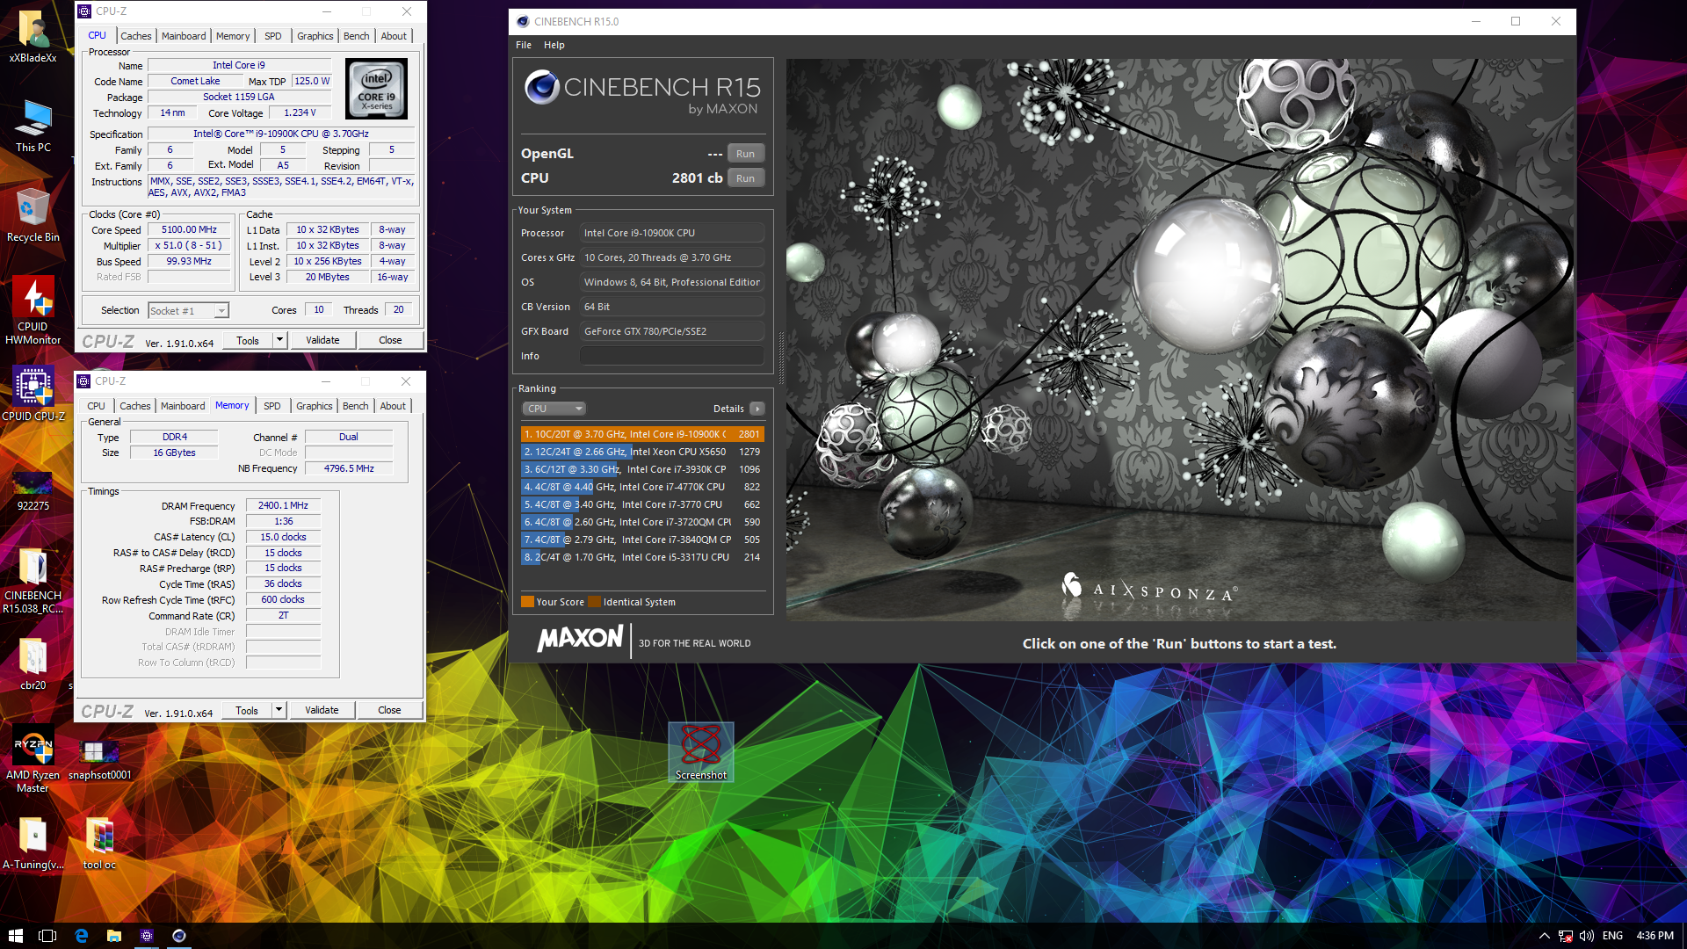
Task: Click Tools button in top CPU-Z window
Action: pyautogui.click(x=248, y=340)
